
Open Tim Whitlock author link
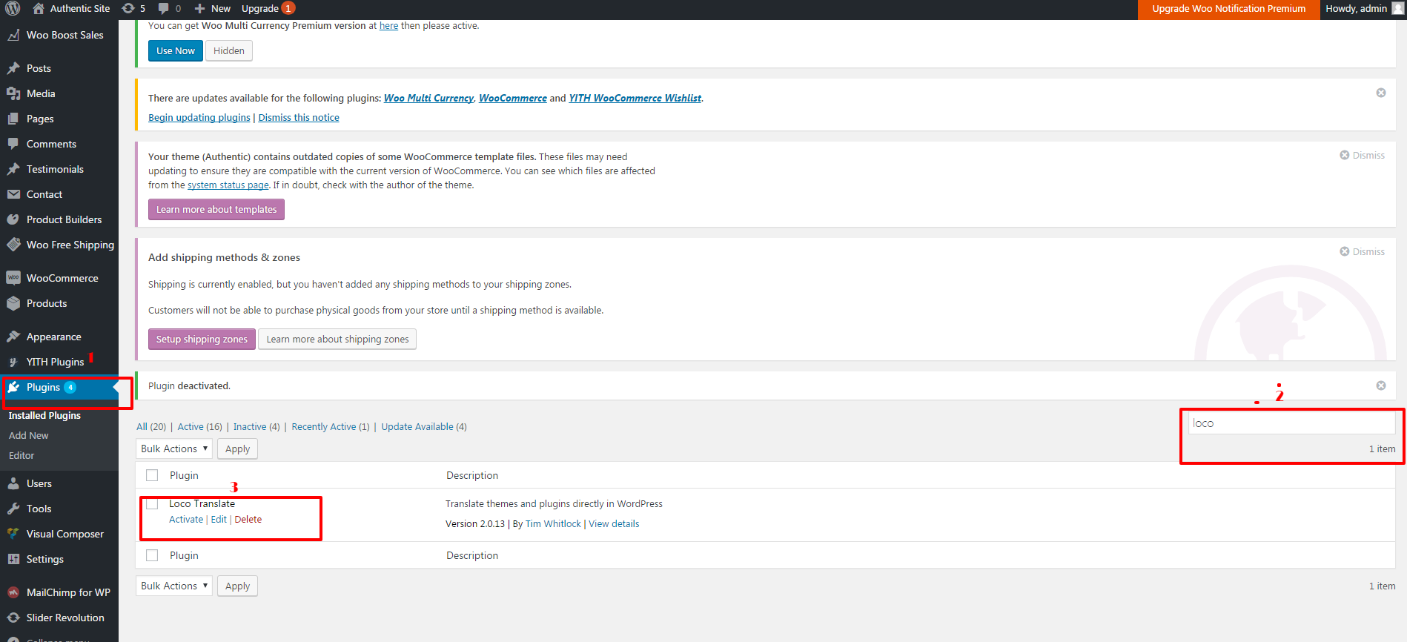(x=553, y=523)
